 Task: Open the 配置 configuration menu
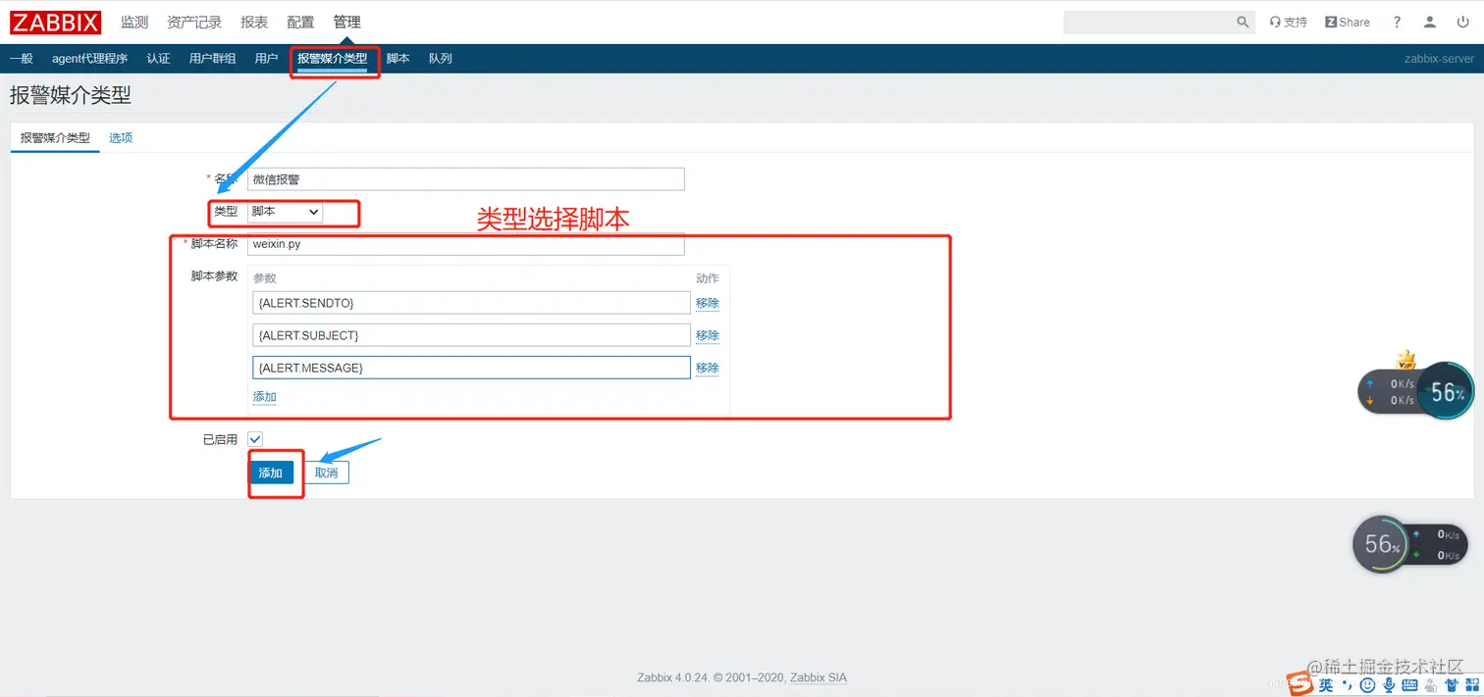tap(301, 22)
